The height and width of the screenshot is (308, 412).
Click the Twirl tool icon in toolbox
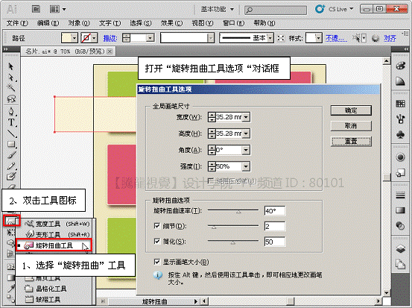tap(12, 221)
